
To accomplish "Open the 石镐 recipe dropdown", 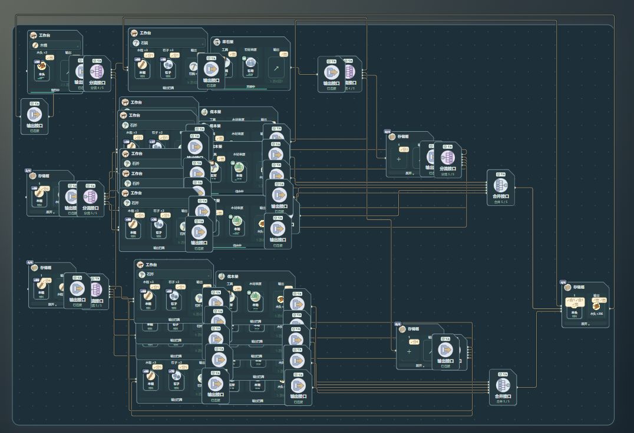I will (x=168, y=43).
